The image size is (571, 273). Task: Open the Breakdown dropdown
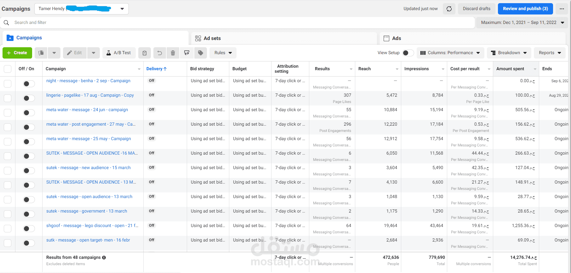coord(509,53)
